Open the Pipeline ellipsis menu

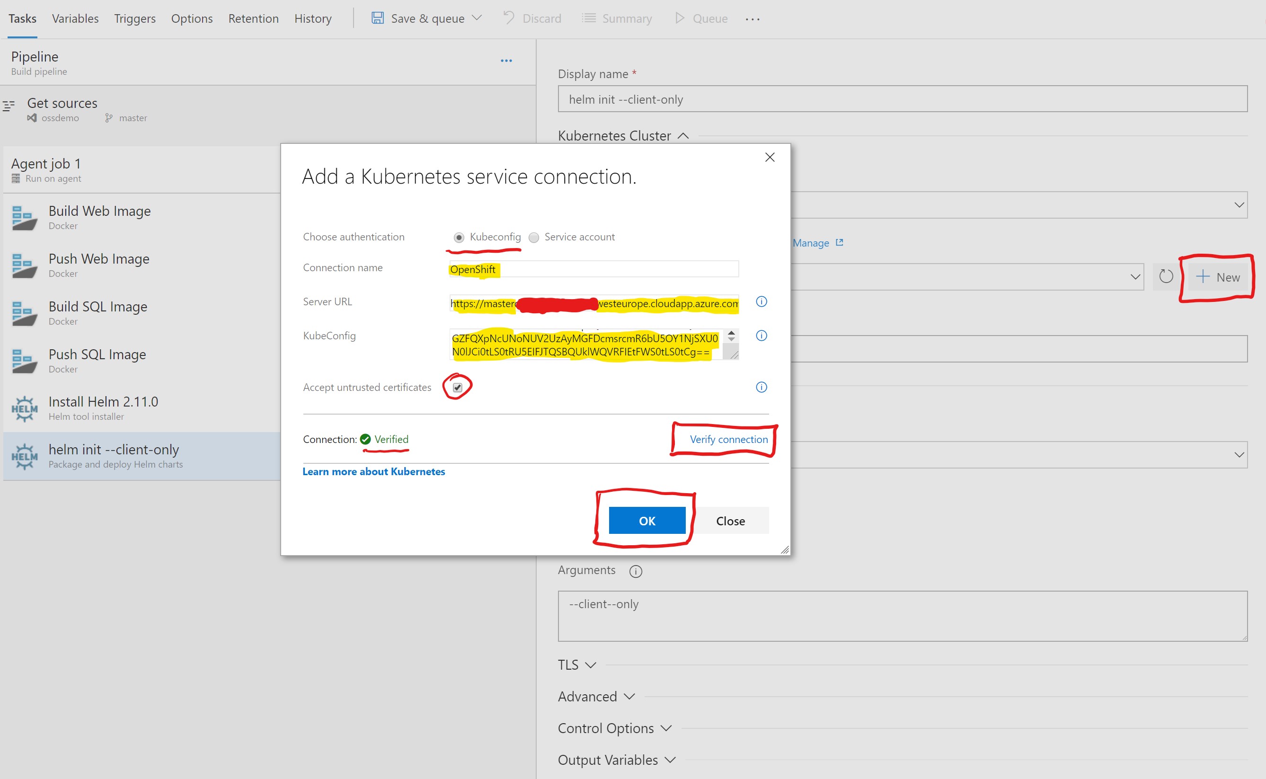click(x=506, y=61)
